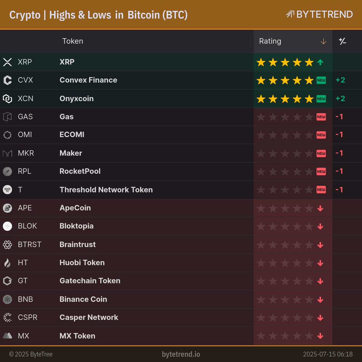Click the Convex Finance CVX logo icon

[x=7, y=80]
